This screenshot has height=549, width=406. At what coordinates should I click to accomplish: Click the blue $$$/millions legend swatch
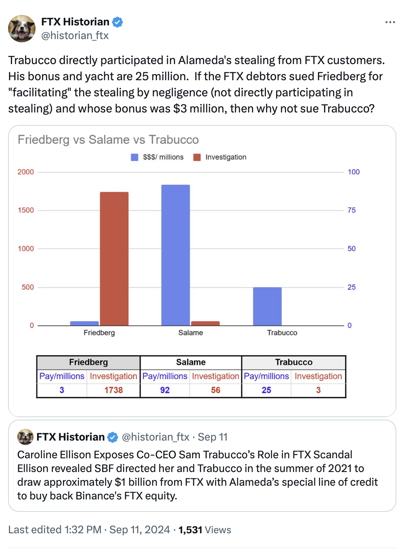tap(135, 157)
